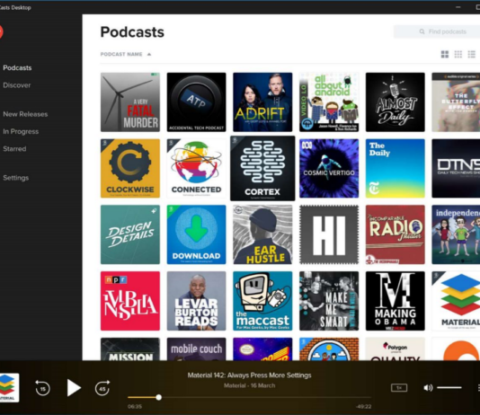480x415 pixels.
Task: Switch to small grid view
Action: click(458, 54)
